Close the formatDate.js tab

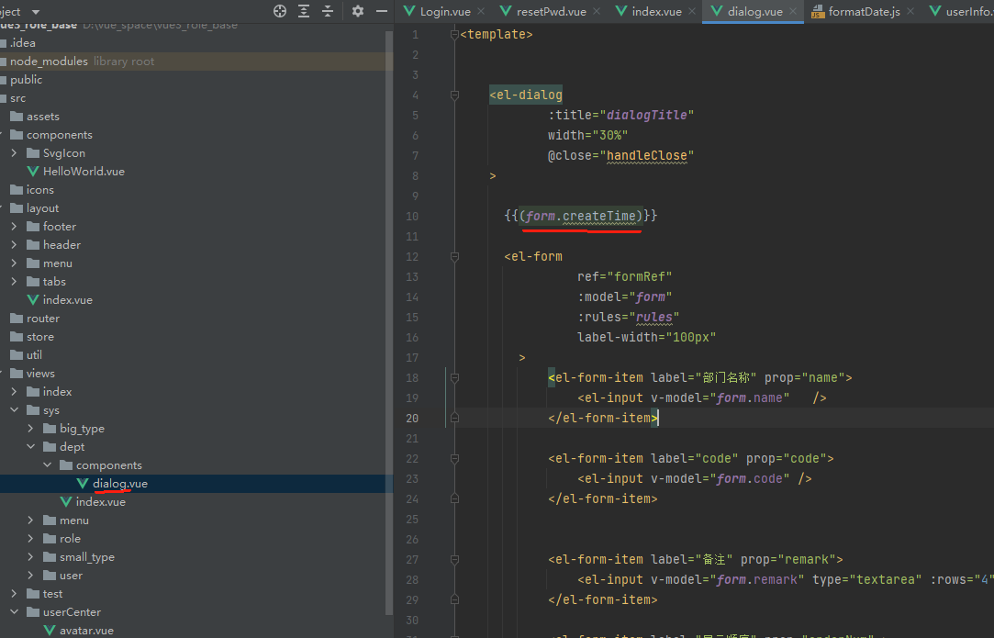[x=910, y=11]
